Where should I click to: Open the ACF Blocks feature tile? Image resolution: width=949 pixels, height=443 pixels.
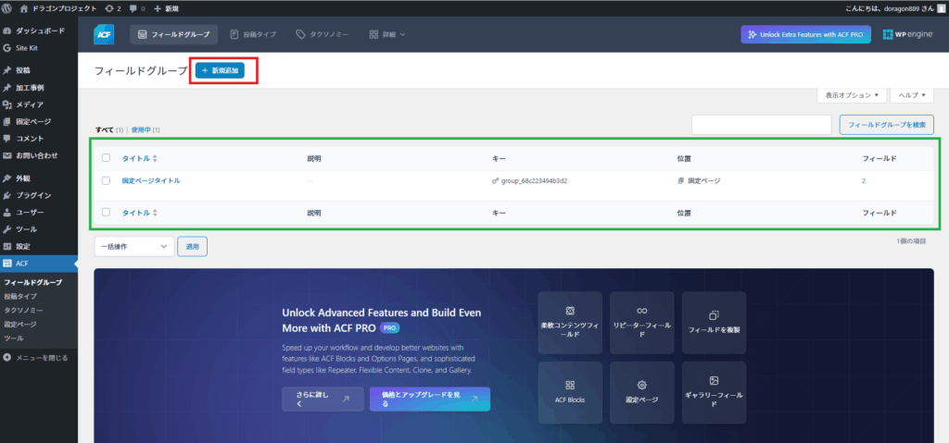[x=570, y=392]
